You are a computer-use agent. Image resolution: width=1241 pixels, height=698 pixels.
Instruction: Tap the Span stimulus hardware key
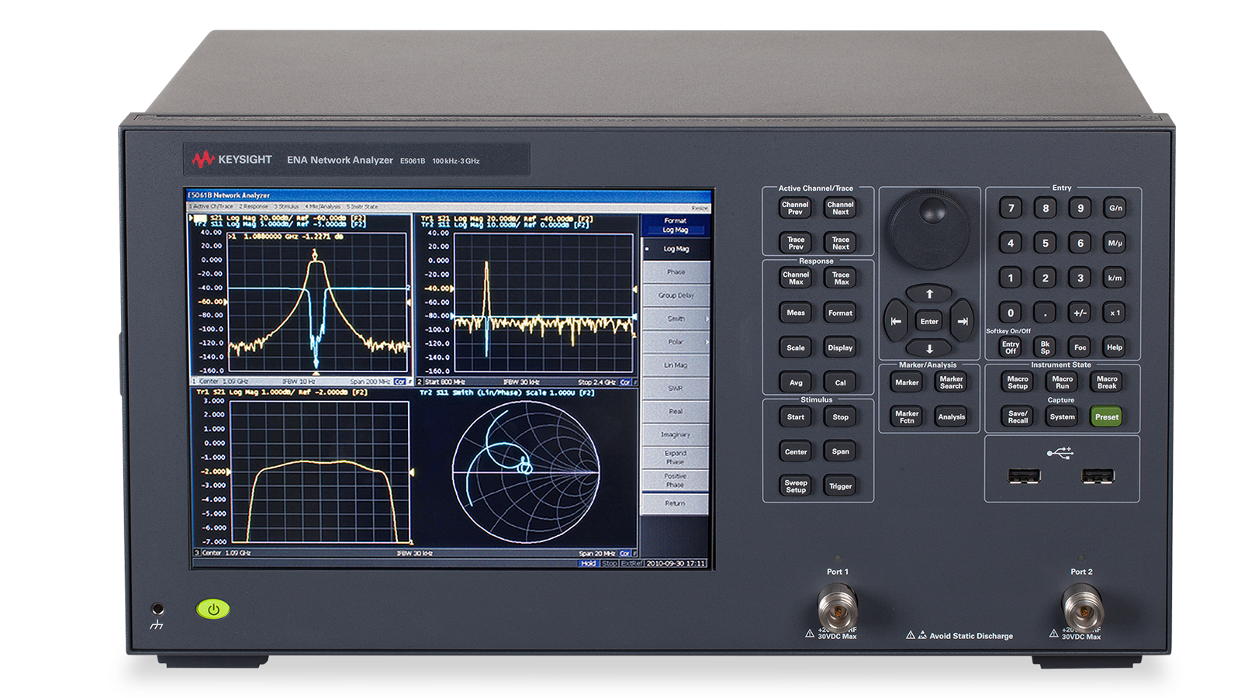click(840, 451)
